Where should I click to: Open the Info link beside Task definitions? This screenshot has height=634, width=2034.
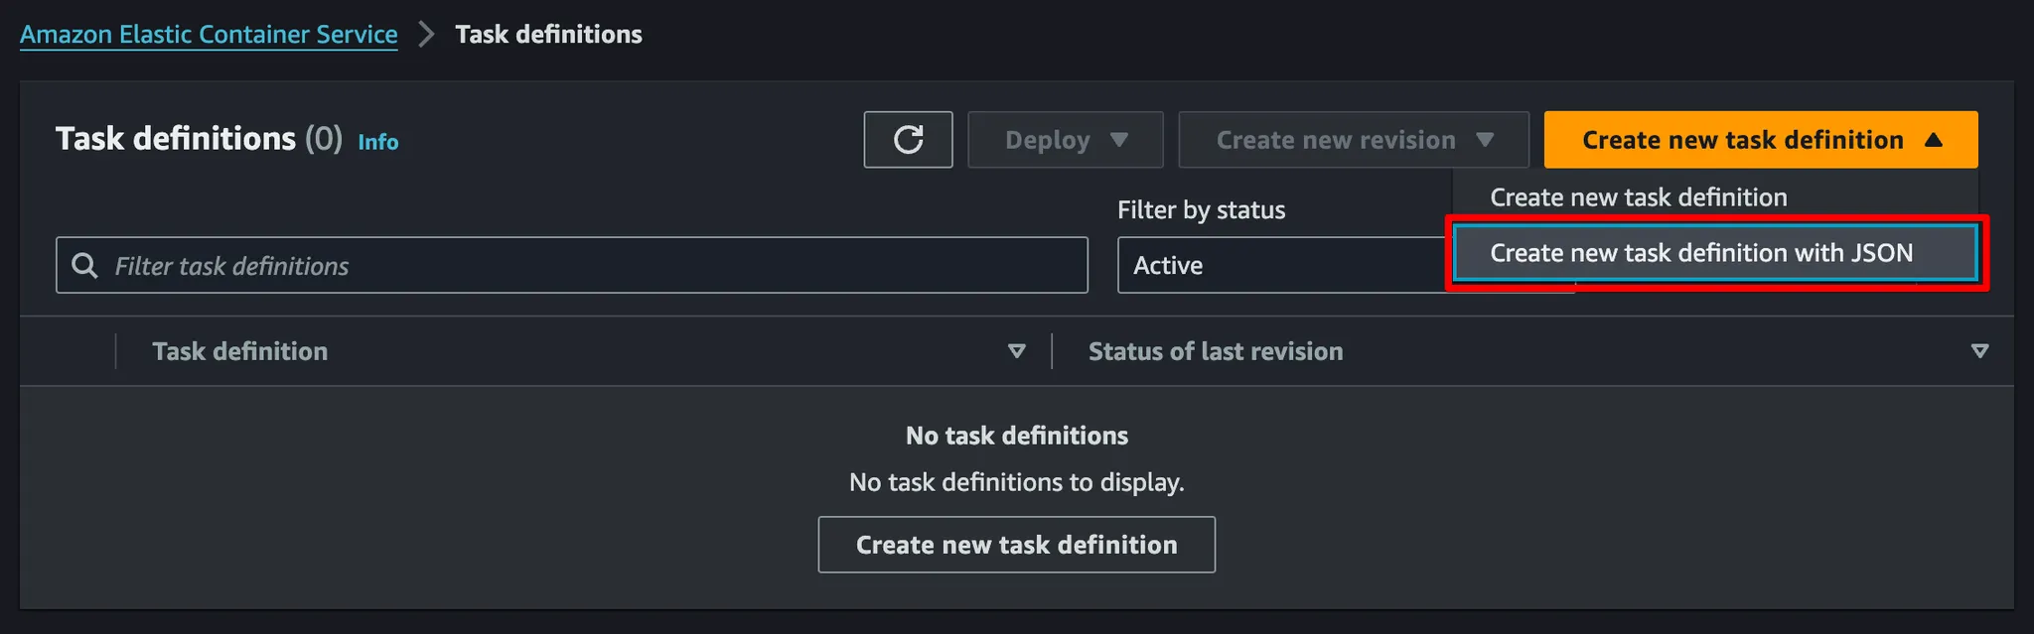coord(378,142)
